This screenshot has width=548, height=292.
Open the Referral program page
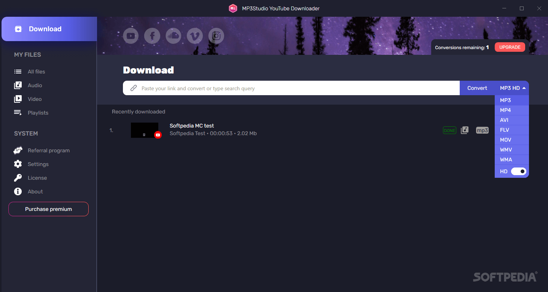click(x=49, y=150)
